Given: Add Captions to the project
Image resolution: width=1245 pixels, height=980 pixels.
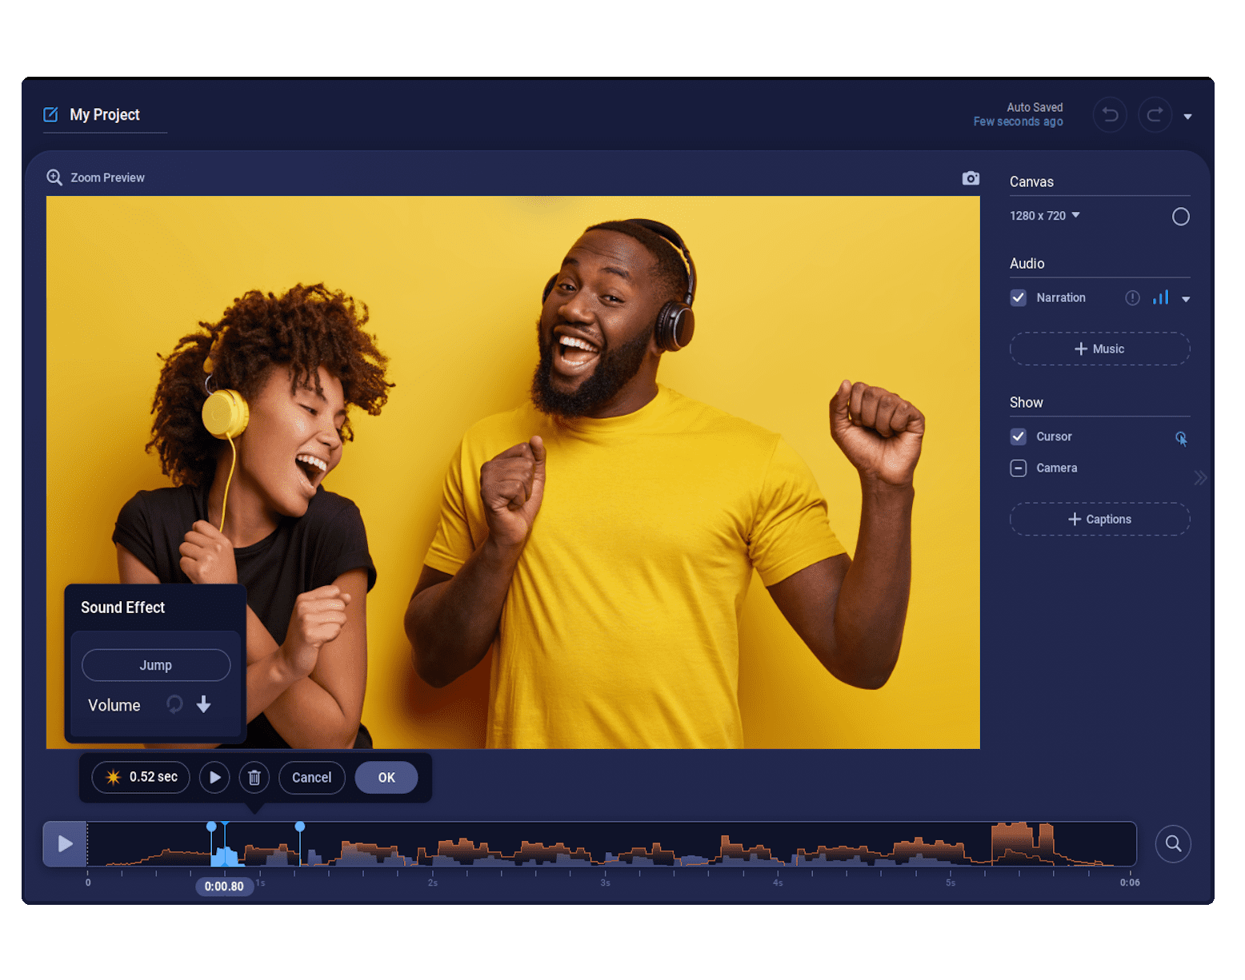Looking at the screenshot, I should 1099,519.
